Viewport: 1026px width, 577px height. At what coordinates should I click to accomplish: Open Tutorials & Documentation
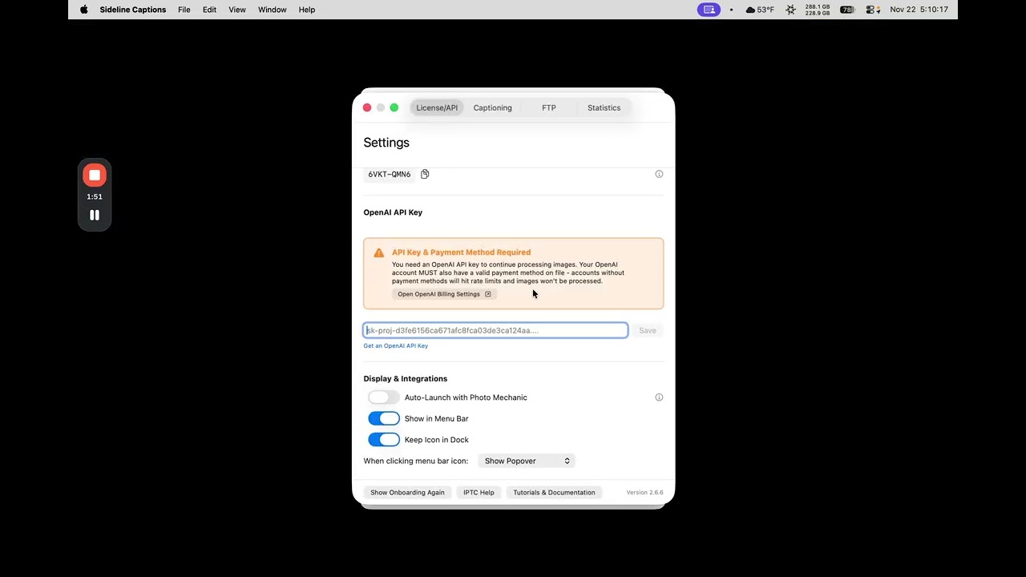click(x=554, y=492)
